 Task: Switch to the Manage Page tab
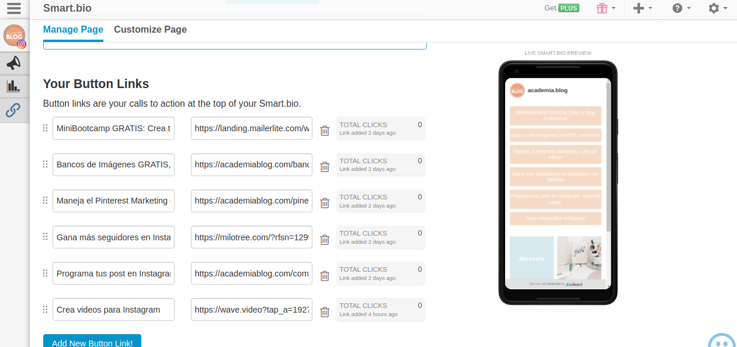pos(73,30)
